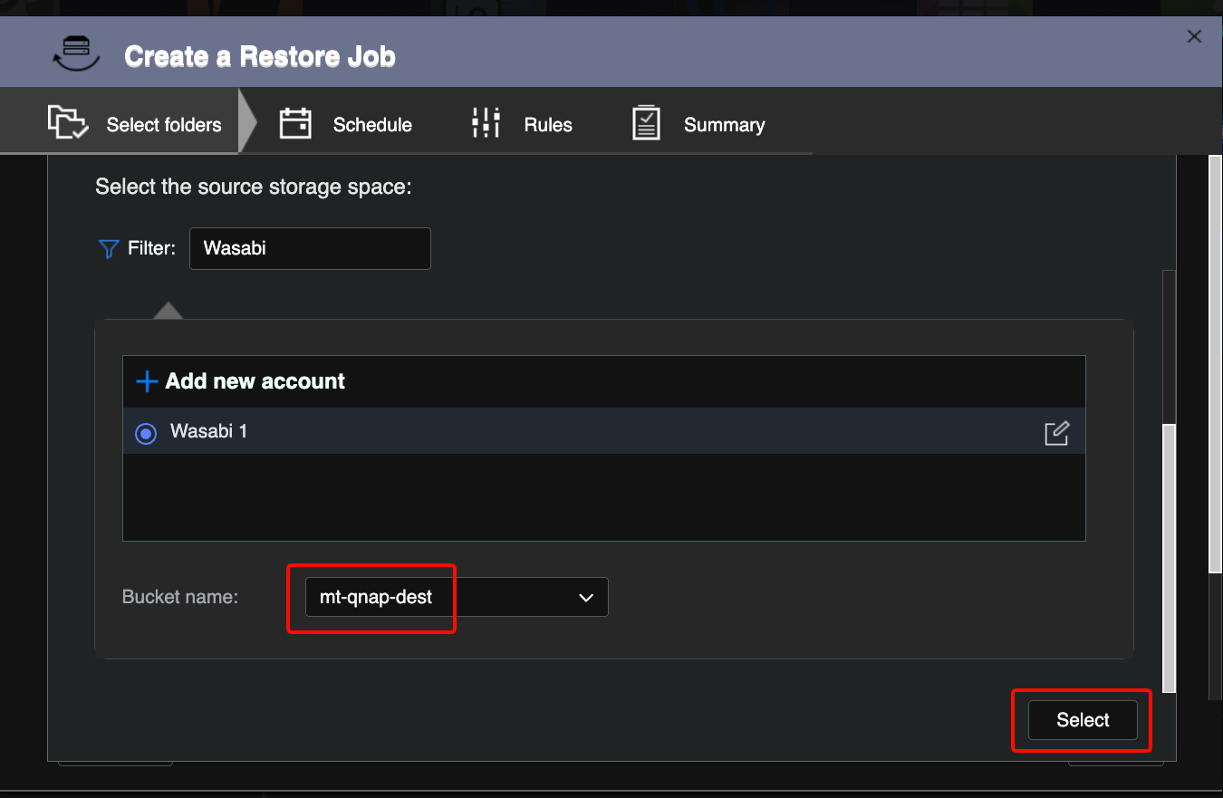Viewport: 1223px width, 798px height.
Task: Focus the Filter field containing Wasabi
Action: pyautogui.click(x=310, y=248)
